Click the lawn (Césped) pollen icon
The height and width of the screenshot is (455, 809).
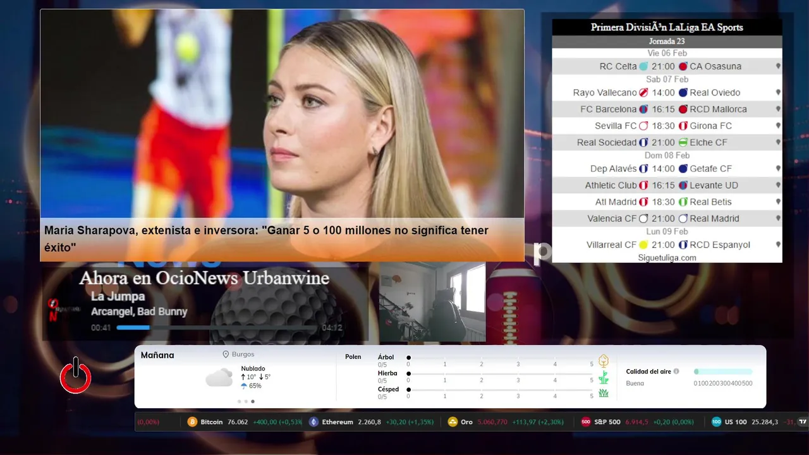pyautogui.click(x=604, y=393)
